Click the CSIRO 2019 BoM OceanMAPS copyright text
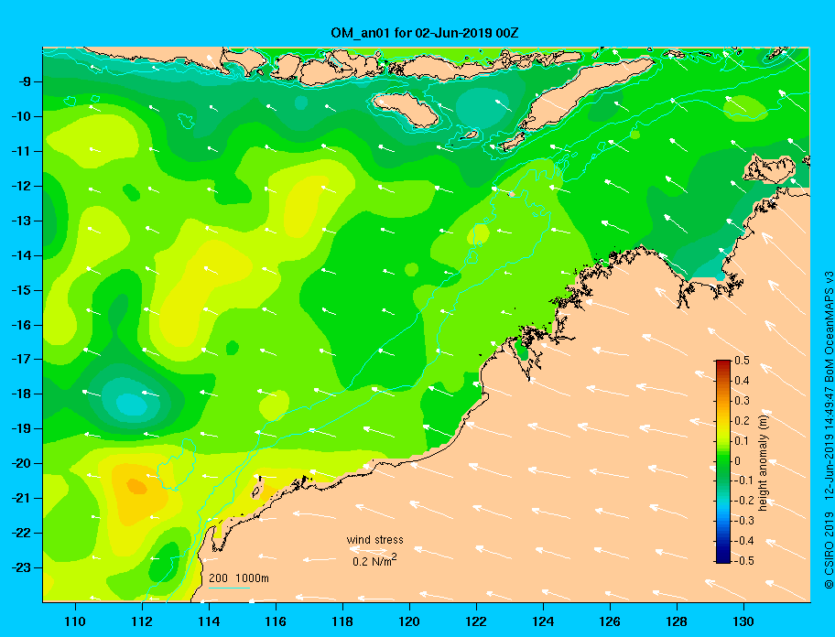 click(x=828, y=430)
